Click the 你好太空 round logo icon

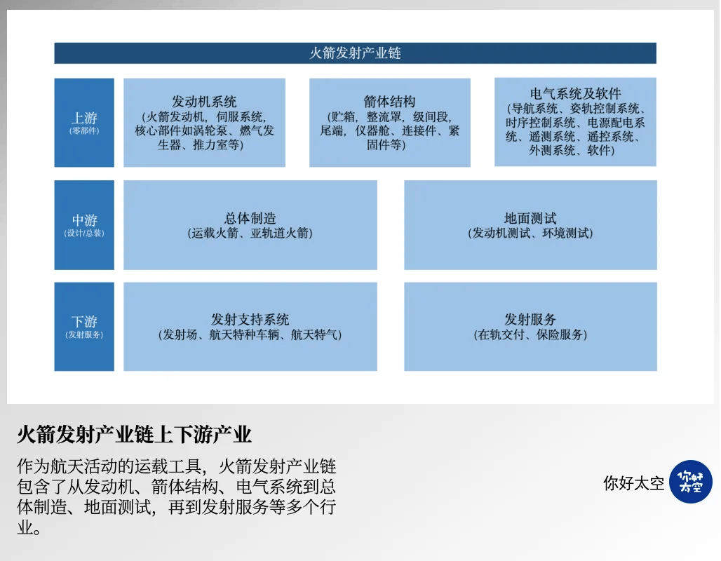click(x=690, y=482)
